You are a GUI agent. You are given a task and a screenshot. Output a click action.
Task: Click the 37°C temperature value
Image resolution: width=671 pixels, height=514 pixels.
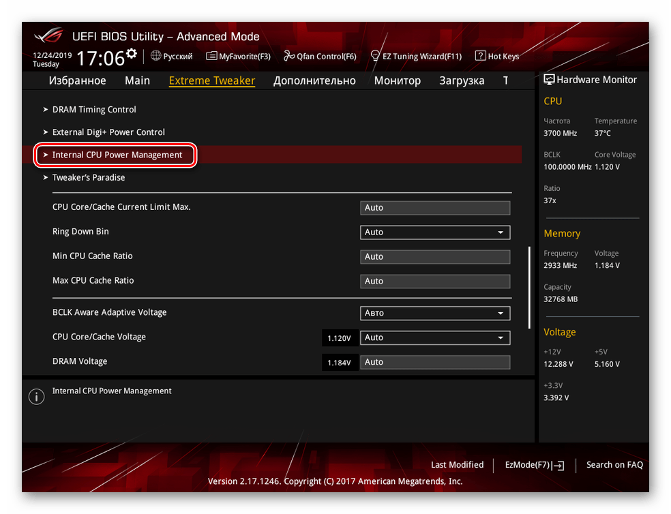pyautogui.click(x=602, y=133)
